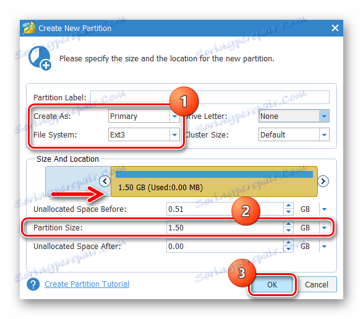Change Partition Size unit dropdown
Viewport: 363px width, 319px height.
(x=324, y=228)
